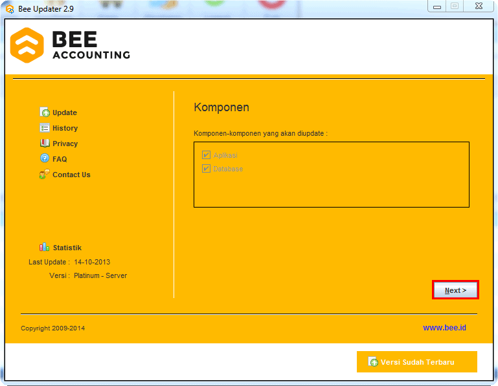Viewport: 498px width, 386px height.
Task: Click the History list icon
Action: pos(45,128)
